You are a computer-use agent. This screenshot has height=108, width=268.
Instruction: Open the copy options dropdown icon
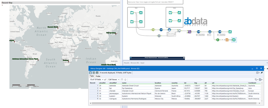[x=256, y=80]
